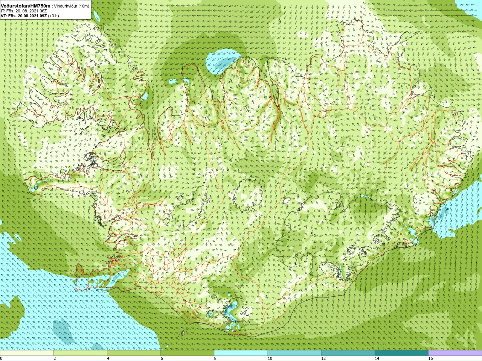Click the 'VT: Fös. 20.08.2021 09Z' line

coord(24,16)
